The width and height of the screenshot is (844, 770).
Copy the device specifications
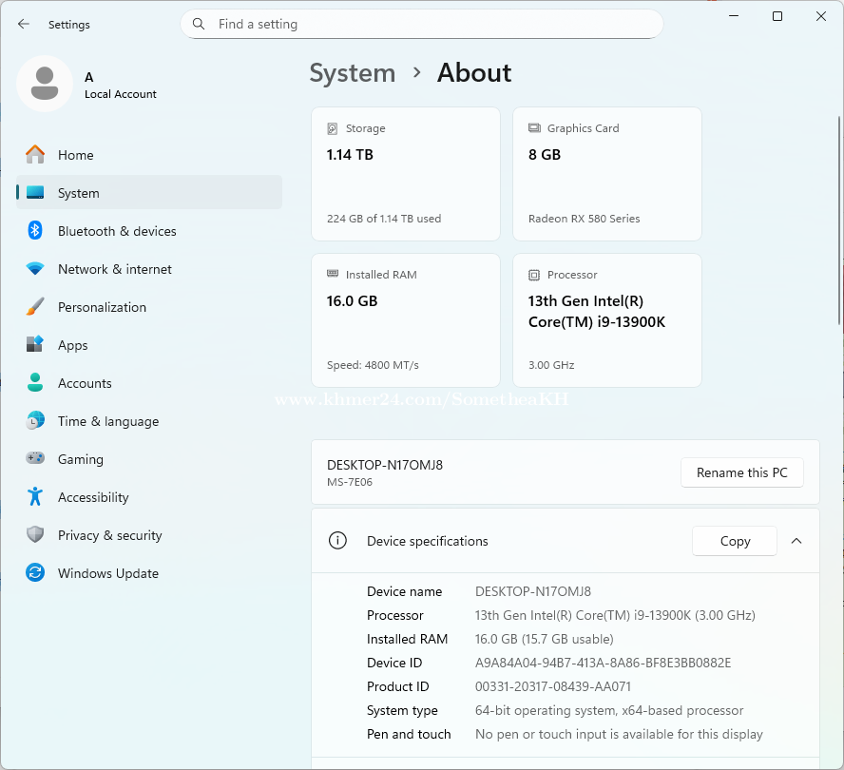(x=735, y=541)
